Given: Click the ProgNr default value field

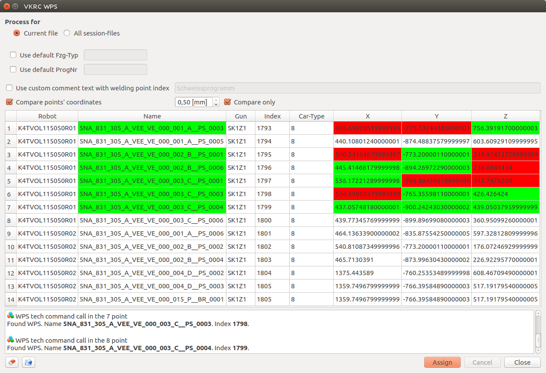Looking at the screenshot, I should tap(116, 69).
